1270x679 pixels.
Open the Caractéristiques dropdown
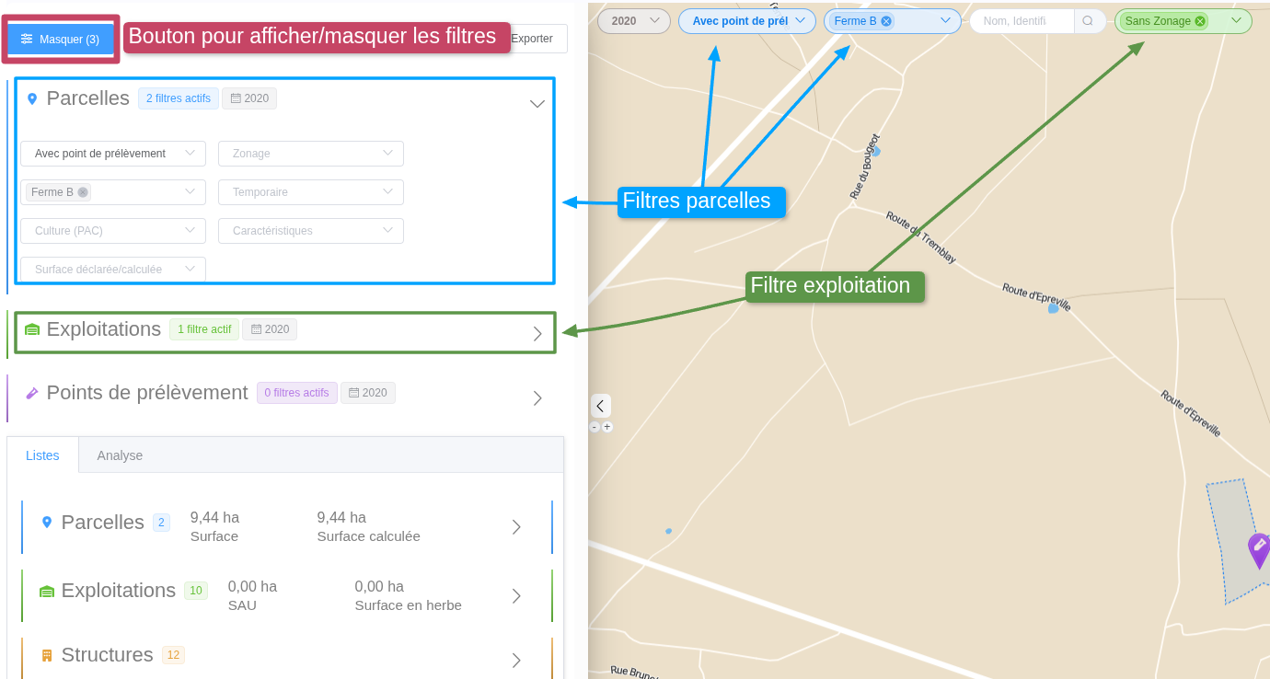[310, 231]
